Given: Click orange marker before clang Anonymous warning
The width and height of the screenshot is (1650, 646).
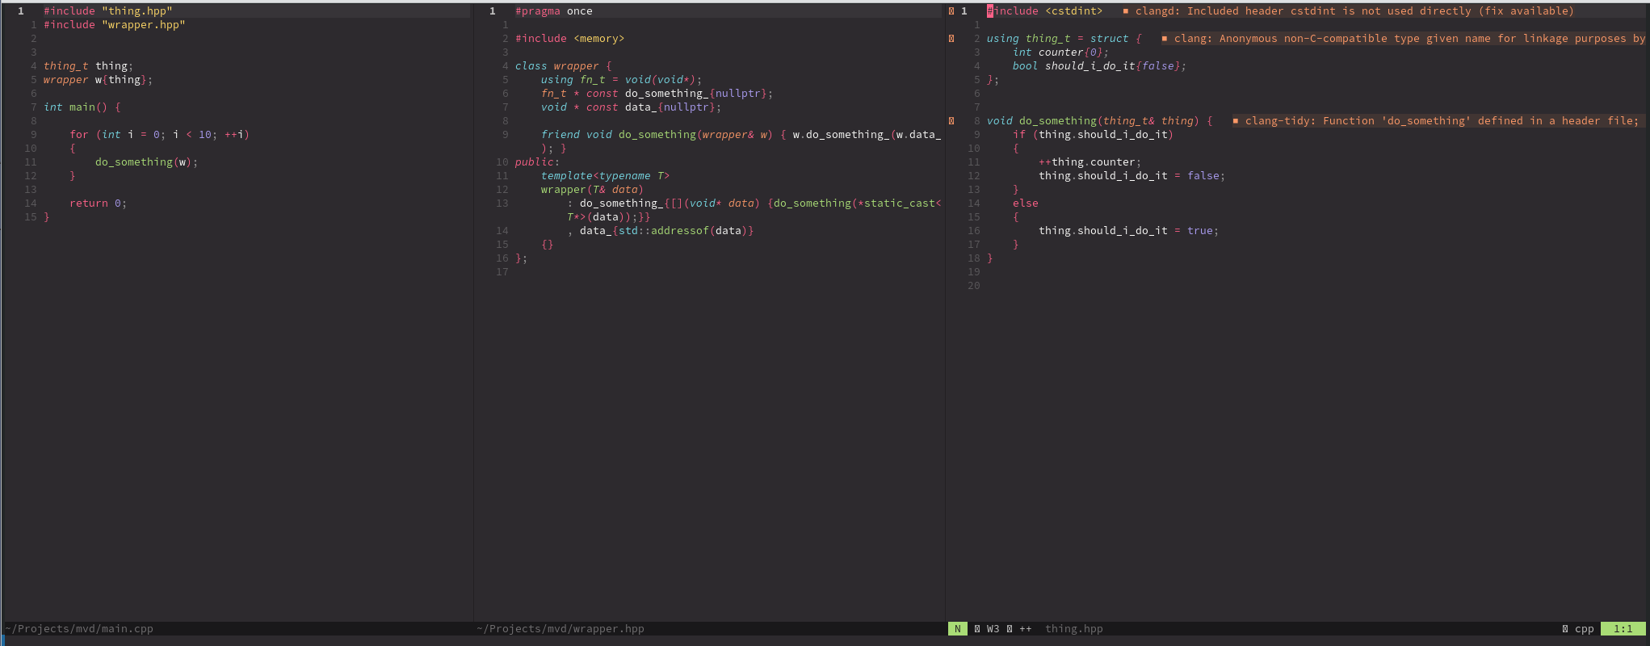Looking at the screenshot, I should point(1165,39).
